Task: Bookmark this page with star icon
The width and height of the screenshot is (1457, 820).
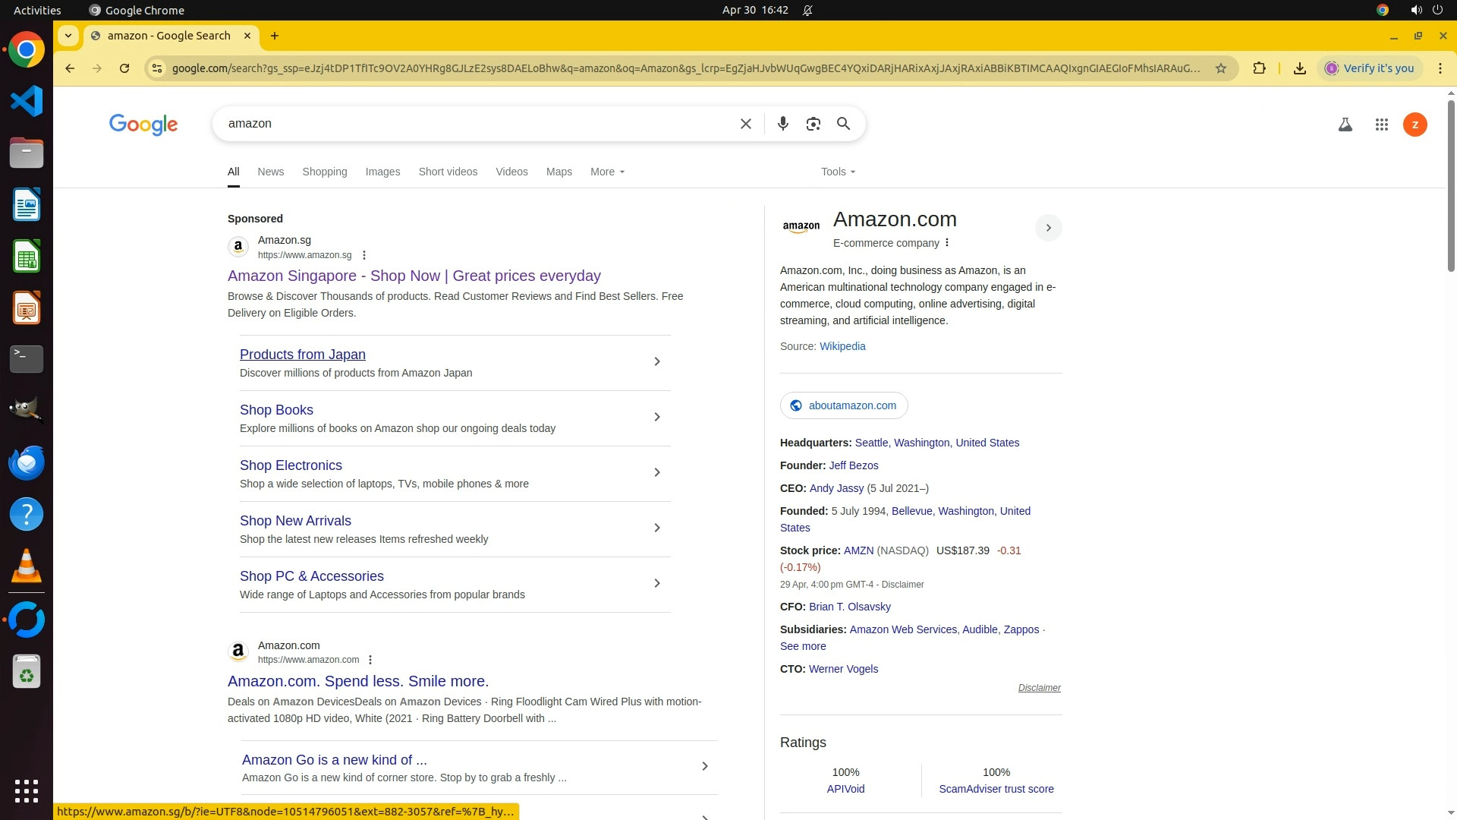Action: point(1220,68)
